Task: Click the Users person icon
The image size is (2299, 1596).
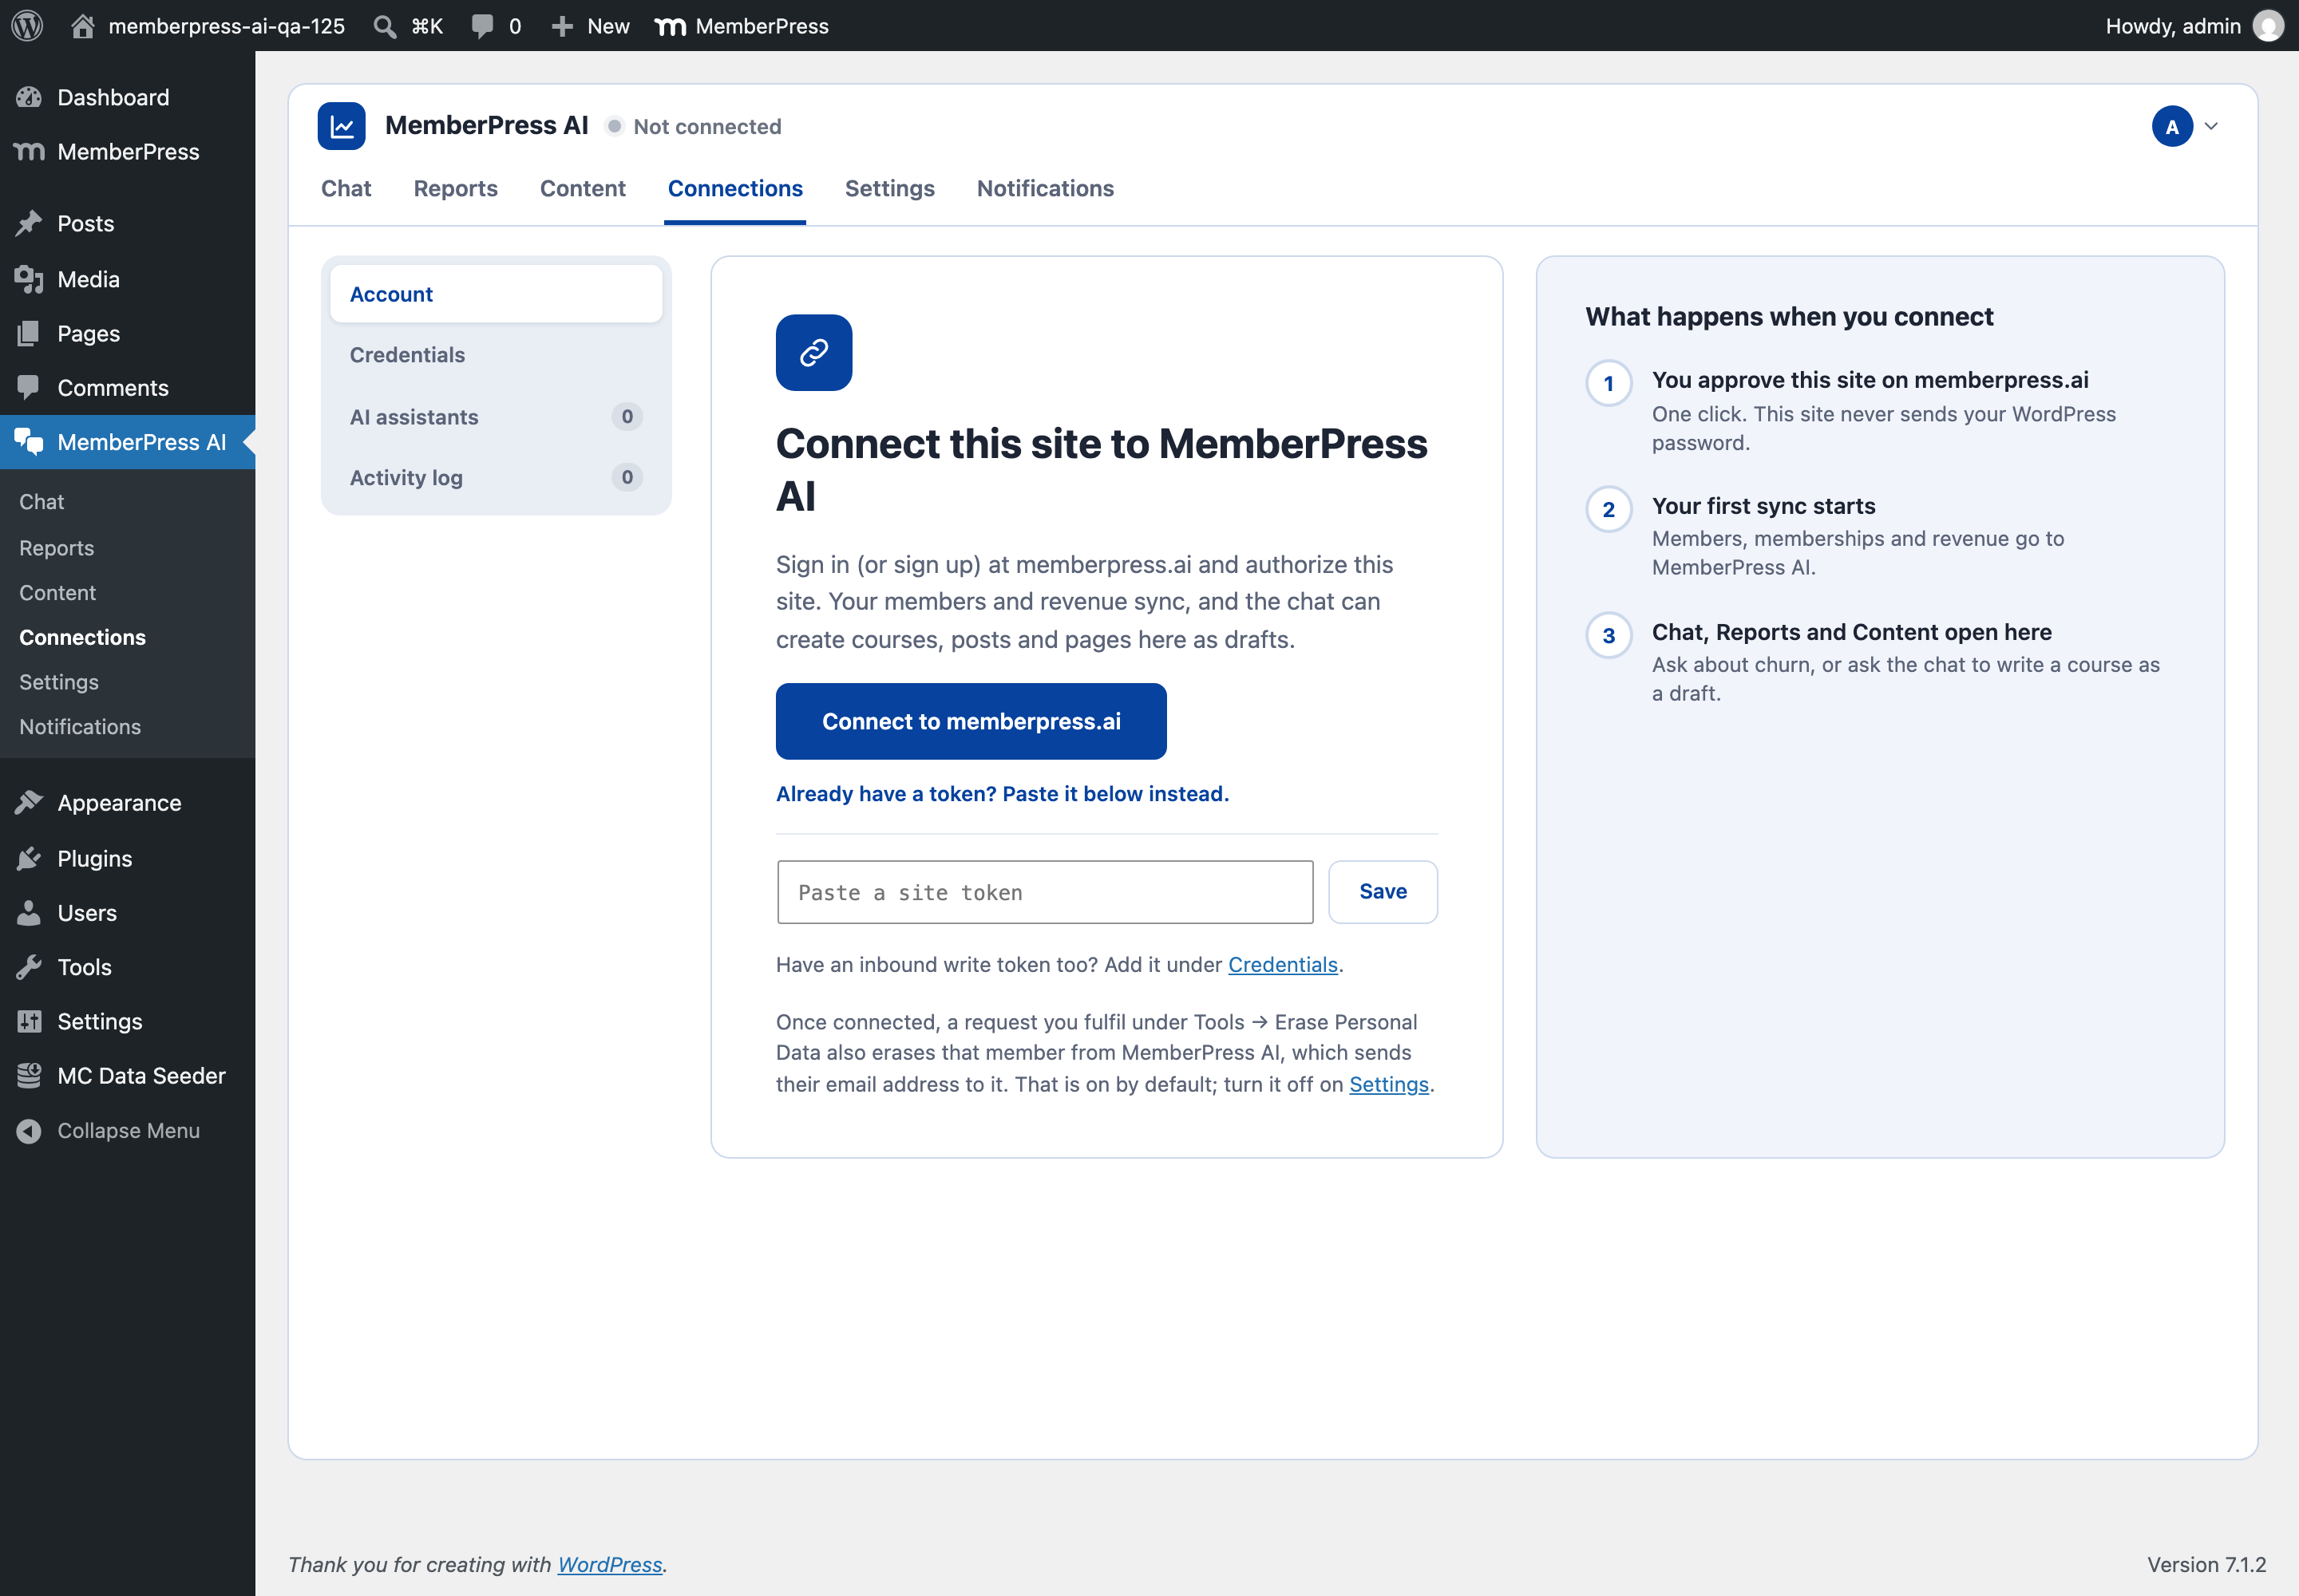Action: tap(29, 912)
